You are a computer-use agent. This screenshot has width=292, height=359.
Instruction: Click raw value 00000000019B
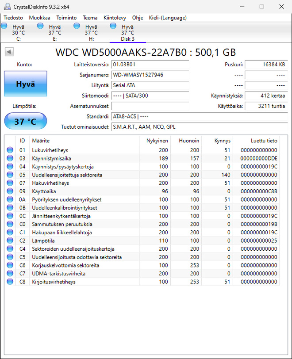(x=259, y=224)
